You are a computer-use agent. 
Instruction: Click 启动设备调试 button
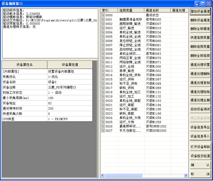click(200, 109)
